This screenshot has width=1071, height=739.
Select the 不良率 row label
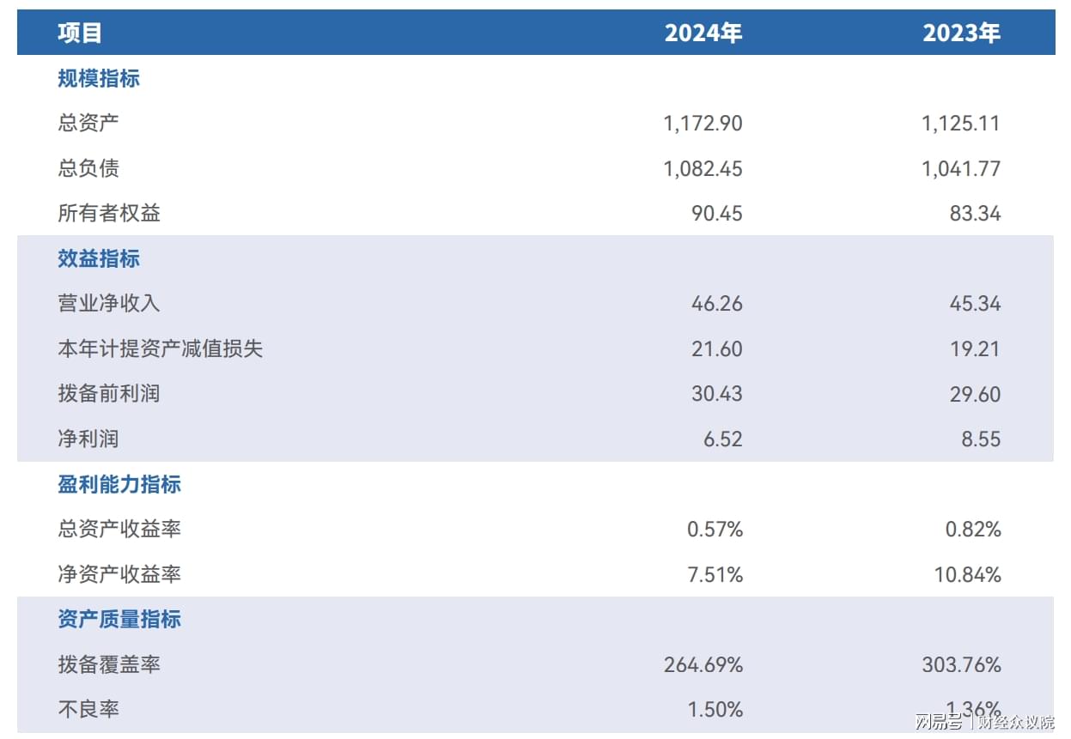[x=88, y=709]
